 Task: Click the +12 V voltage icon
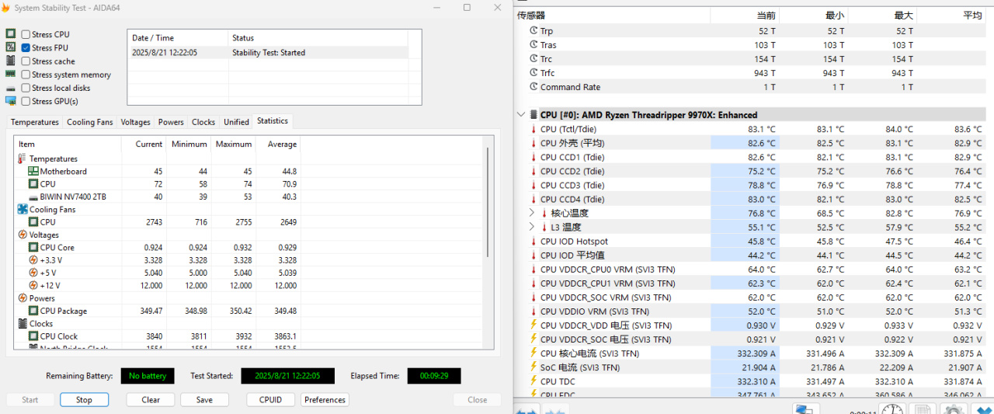click(33, 285)
